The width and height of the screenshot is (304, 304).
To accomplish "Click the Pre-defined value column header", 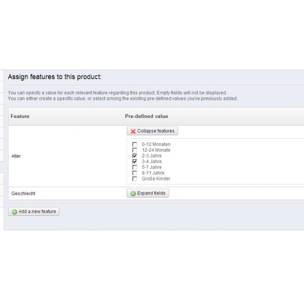I will (146, 117).
